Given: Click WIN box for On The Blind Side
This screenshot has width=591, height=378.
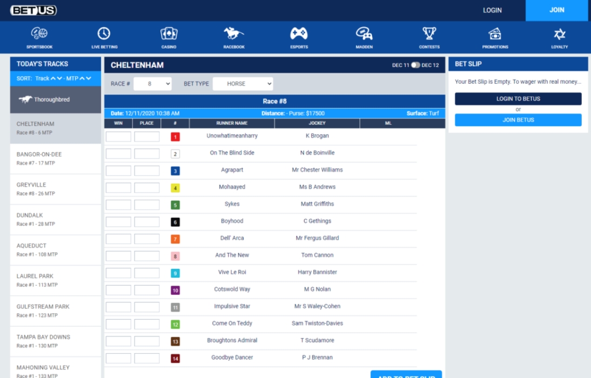Looking at the screenshot, I should click(118, 153).
